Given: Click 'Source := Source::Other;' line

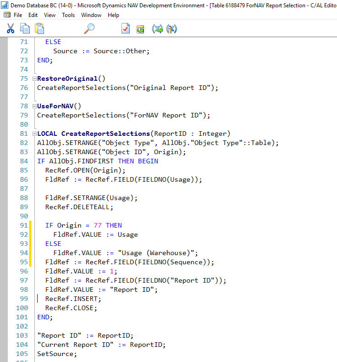Looking at the screenshot, I should (101, 51).
